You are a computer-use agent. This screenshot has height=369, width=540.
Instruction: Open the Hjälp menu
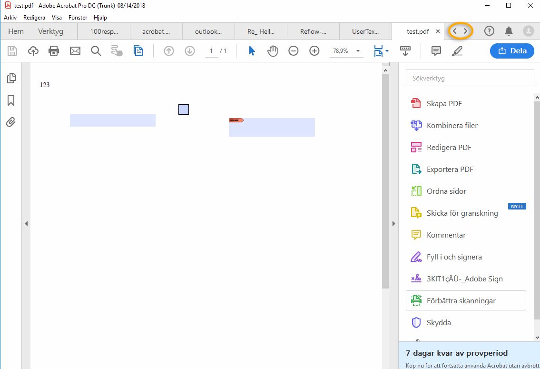pyautogui.click(x=100, y=18)
